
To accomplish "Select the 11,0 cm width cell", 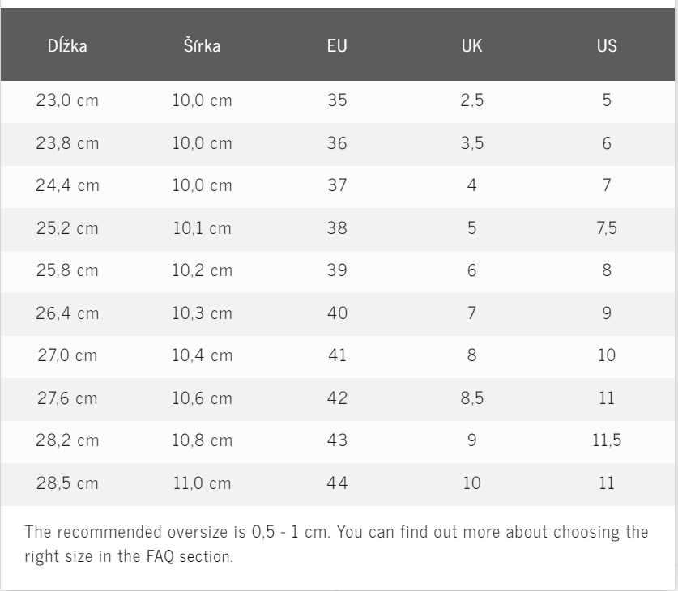I will point(202,483).
